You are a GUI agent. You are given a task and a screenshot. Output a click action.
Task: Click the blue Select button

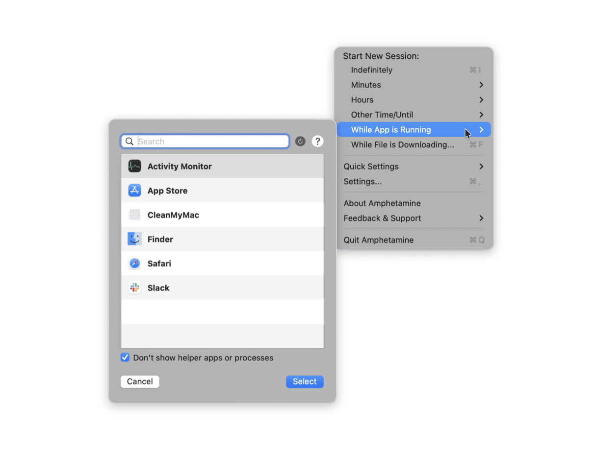tap(305, 381)
